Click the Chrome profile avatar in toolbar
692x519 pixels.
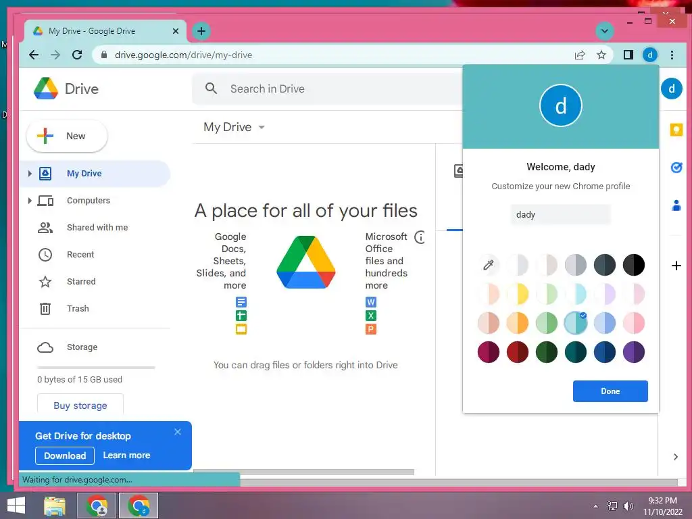(649, 55)
